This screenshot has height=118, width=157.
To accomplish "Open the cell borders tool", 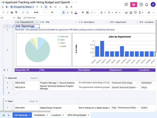I will pyautogui.click(x=87, y=12).
